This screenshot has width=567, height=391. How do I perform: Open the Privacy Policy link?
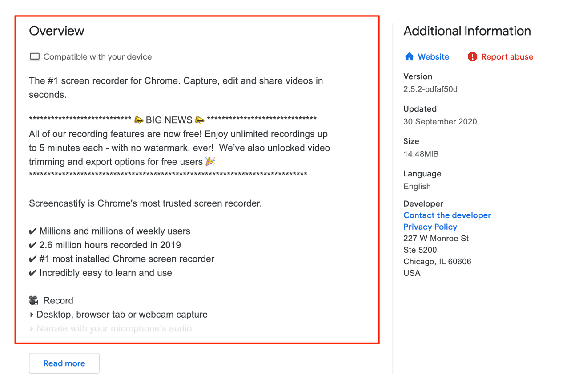430,227
